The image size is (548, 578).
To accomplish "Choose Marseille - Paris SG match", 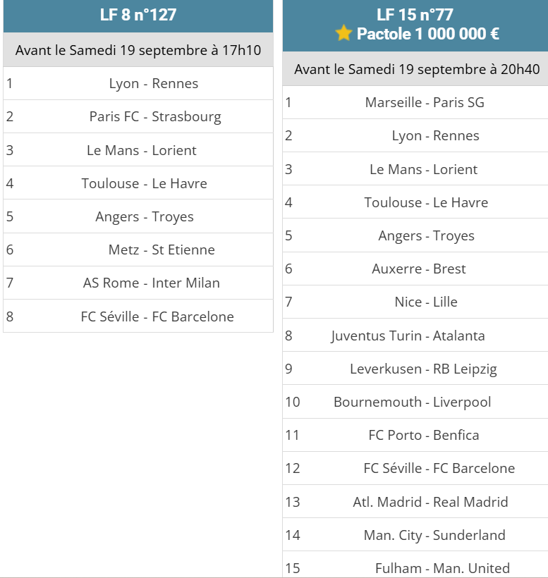I will pos(415,102).
